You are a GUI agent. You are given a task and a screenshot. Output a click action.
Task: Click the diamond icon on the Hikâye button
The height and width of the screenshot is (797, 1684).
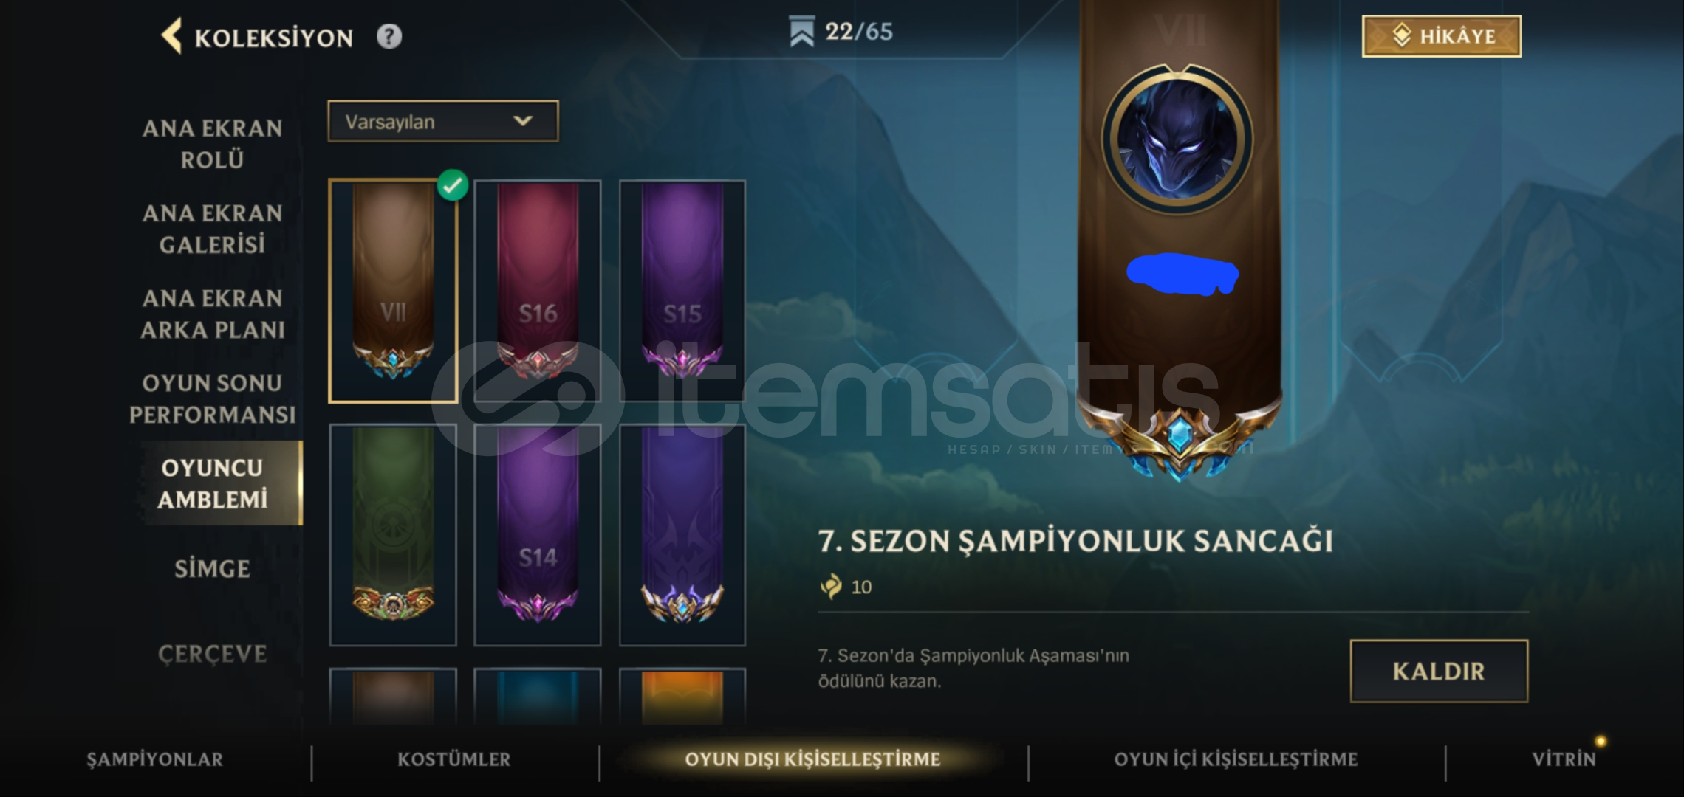(1401, 35)
